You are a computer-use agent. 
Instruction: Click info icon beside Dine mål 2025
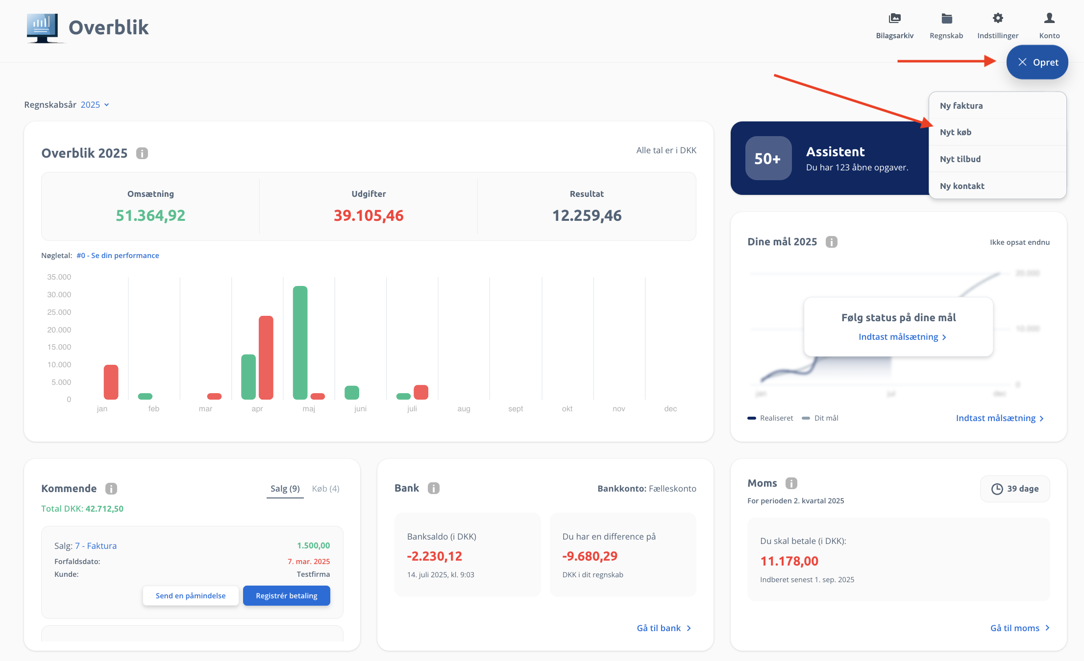[x=832, y=242]
